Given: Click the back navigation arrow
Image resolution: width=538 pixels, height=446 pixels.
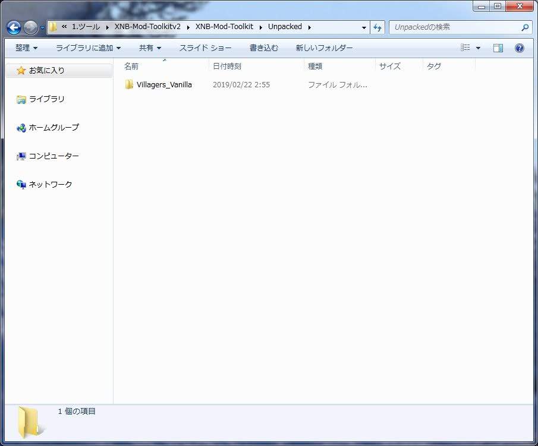Looking at the screenshot, I should (x=12, y=27).
